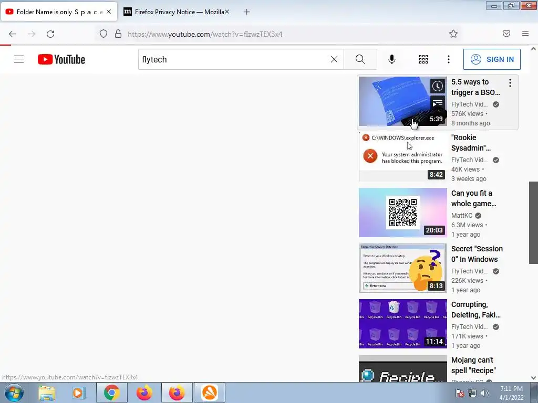
Task: Open the Mojang Recipe video thumbnail
Action: [x=403, y=368]
